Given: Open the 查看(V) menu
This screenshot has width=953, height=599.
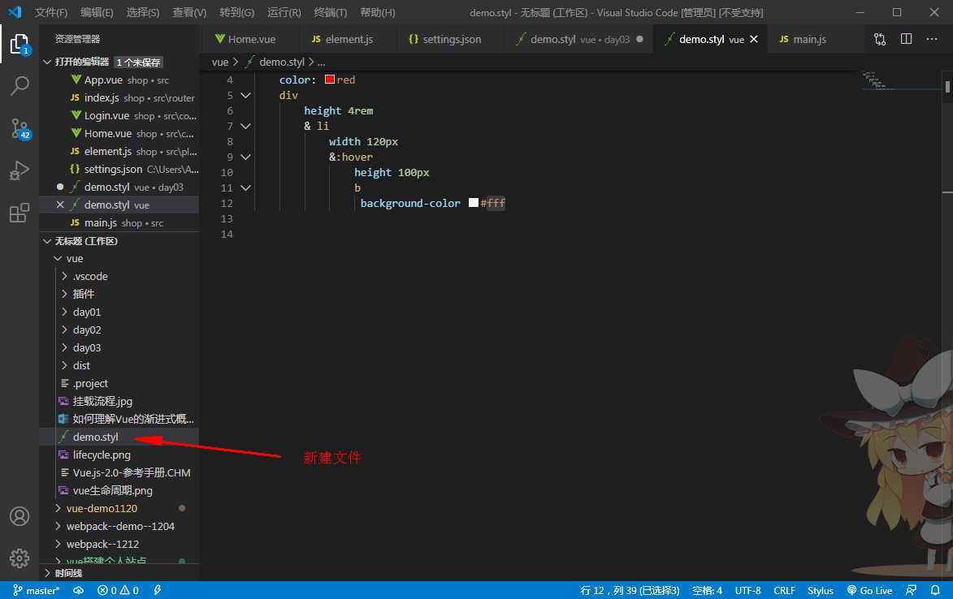Looking at the screenshot, I should 189,12.
